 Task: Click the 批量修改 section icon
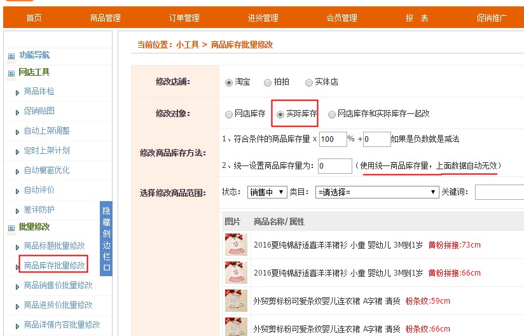(11, 228)
